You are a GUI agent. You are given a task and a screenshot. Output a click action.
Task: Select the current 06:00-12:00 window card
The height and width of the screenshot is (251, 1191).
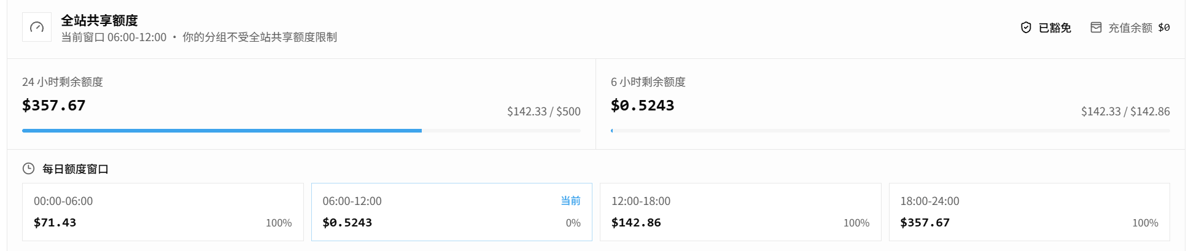coord(452,212)
